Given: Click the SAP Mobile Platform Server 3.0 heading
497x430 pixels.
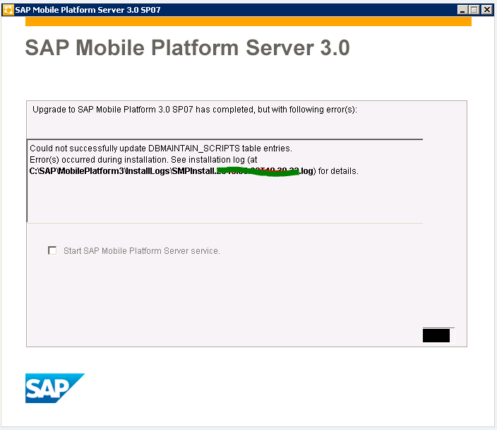Looking at the screenshot, I should pos(187,47).
